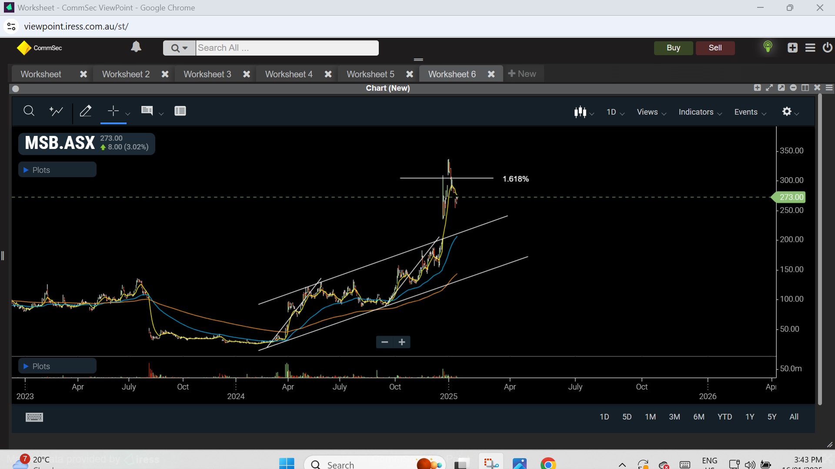Open the chart panel hamburger menu

[x=829, y=88]
